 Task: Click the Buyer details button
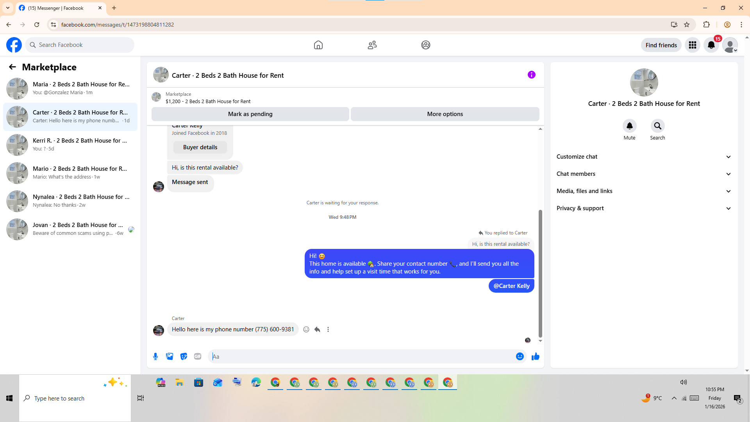click(x=200, y=147)
